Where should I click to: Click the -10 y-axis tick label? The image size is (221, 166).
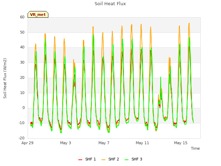(x=21, y=123)
